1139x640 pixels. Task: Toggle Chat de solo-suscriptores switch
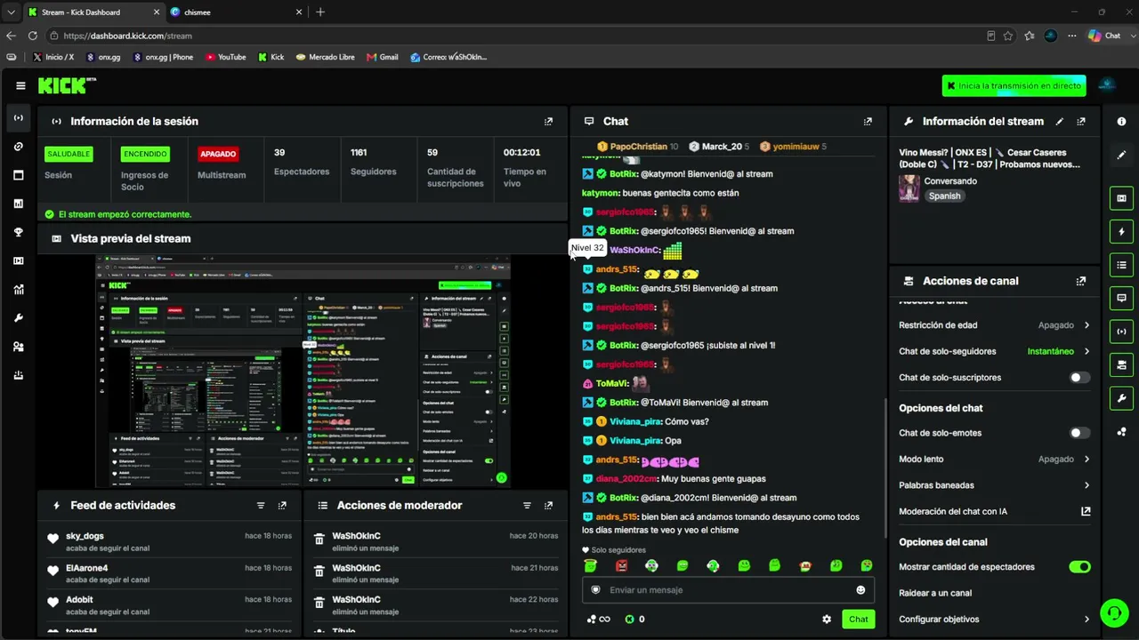click(x=1079, y=378)
